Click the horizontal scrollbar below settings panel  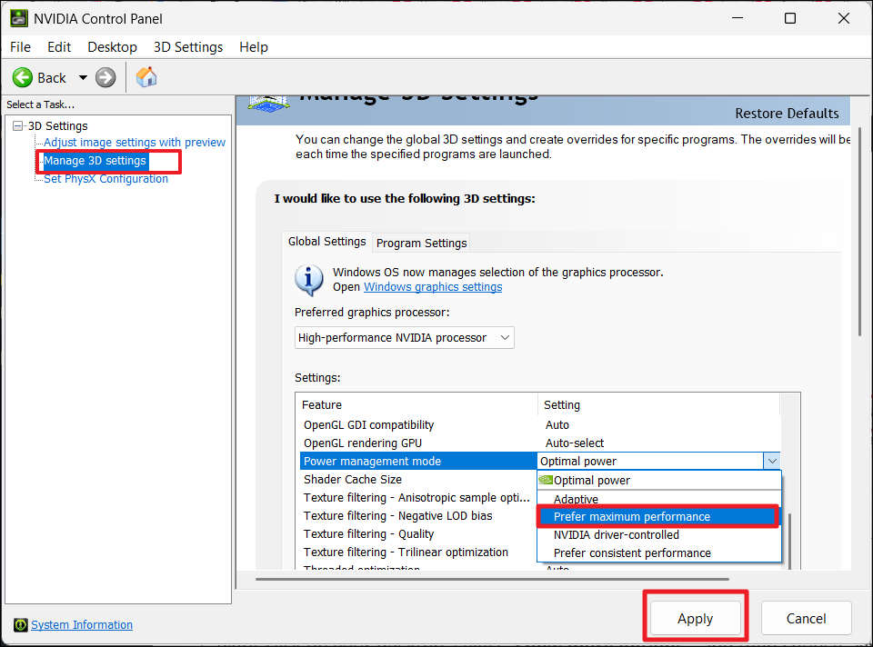click(x=491, y=578)
